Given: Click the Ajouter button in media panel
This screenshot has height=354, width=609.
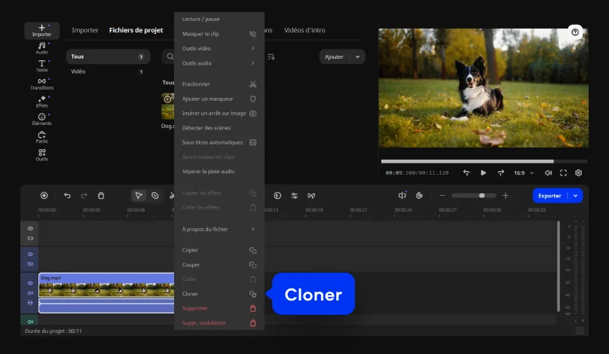Looking at the screenshot, I should pos(334,56).
